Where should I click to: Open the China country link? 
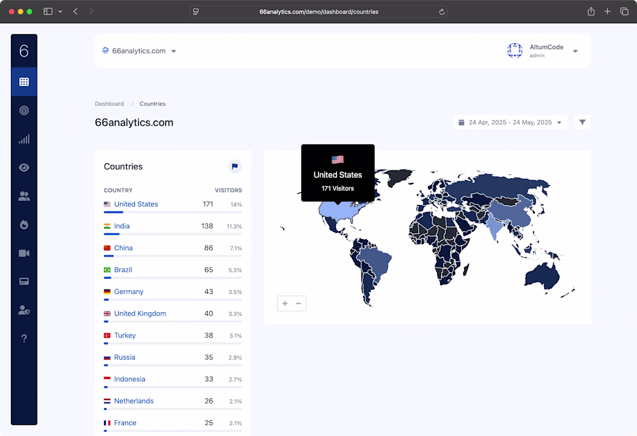point(123,248)
